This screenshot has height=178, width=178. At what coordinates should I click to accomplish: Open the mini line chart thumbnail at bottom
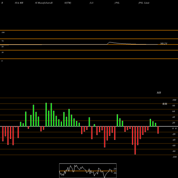tap(88, 171)
